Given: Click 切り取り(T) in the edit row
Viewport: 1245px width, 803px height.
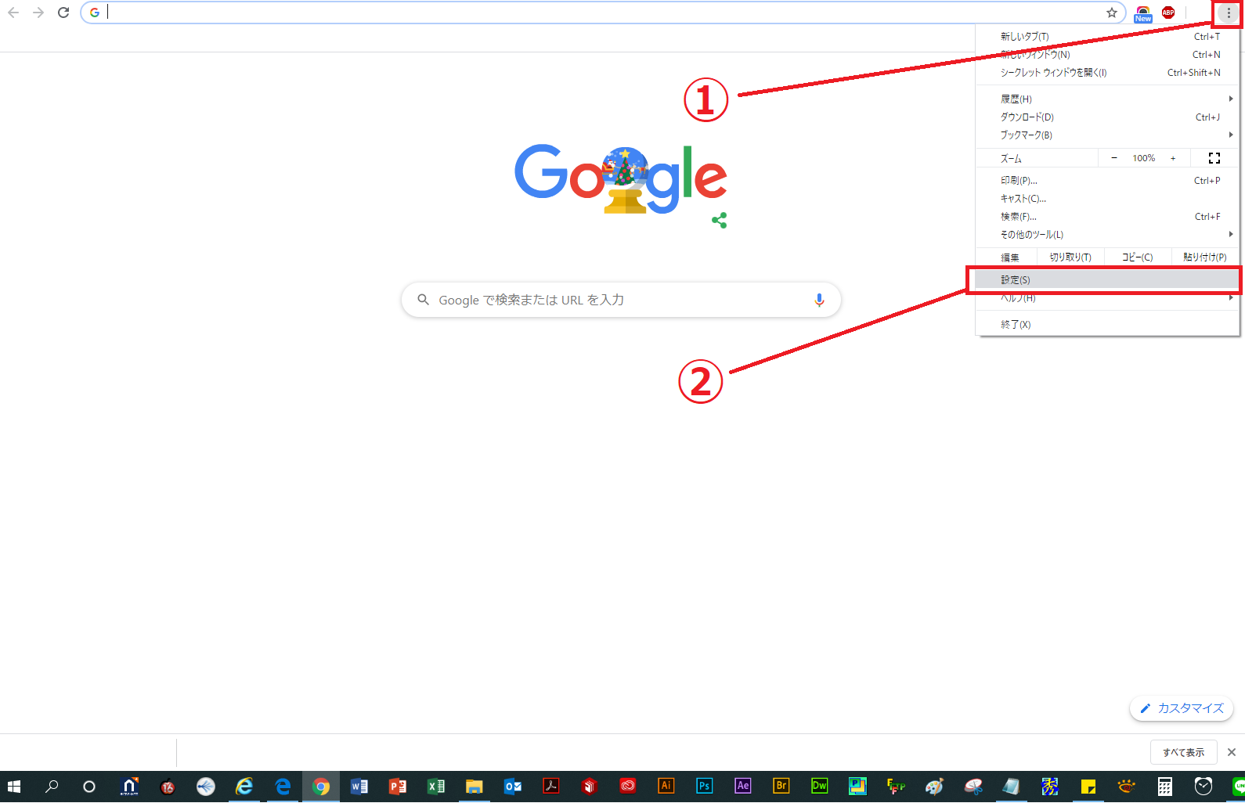Looking at the screenshot, I should 1070,257.
